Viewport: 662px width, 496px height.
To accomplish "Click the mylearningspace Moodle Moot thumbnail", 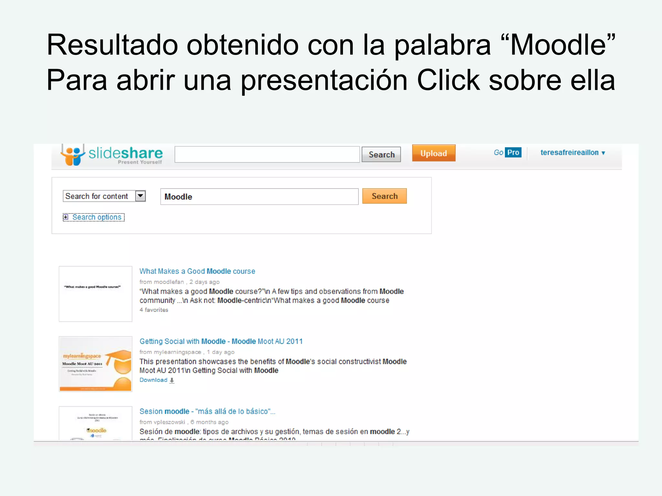I will [x=95, y=364].
